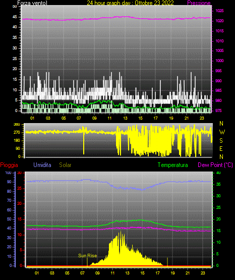
Task: Click the magenta 'Pressione' legend label
Action: [x=199, y=3]
